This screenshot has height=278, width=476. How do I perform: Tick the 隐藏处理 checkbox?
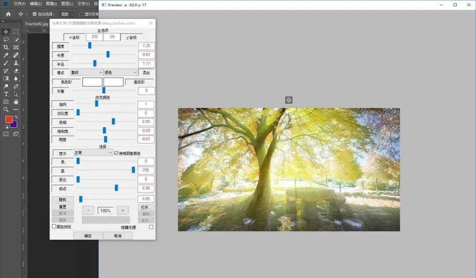tap(151, 227)
